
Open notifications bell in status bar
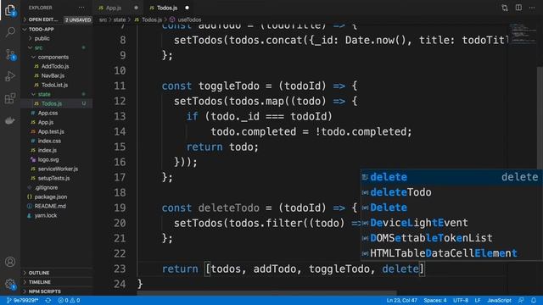click(x=534, y=300)
